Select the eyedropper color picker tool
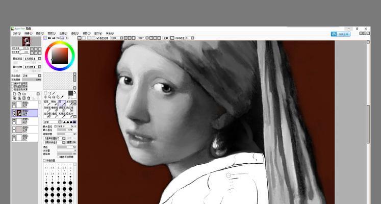 click(62, 97)
